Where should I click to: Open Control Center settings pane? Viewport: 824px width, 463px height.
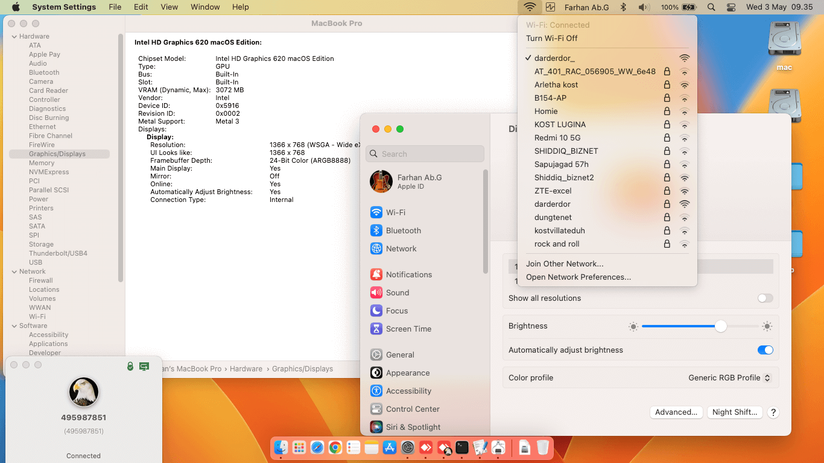tap(412, 409)
